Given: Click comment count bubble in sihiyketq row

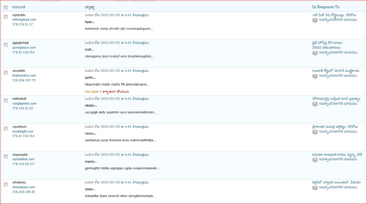Looking at the screenshot, I should pos(315,188).
